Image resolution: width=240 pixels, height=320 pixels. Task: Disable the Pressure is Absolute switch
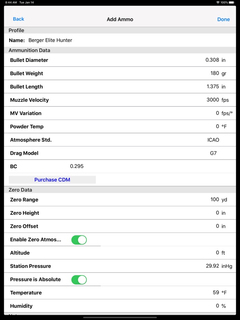click(x=79, y=280)
